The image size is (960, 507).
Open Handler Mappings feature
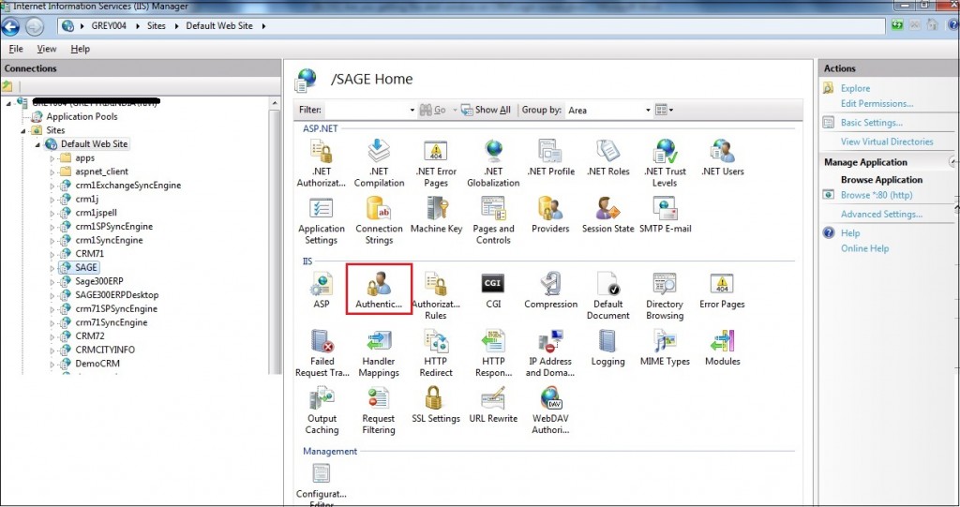379,353
